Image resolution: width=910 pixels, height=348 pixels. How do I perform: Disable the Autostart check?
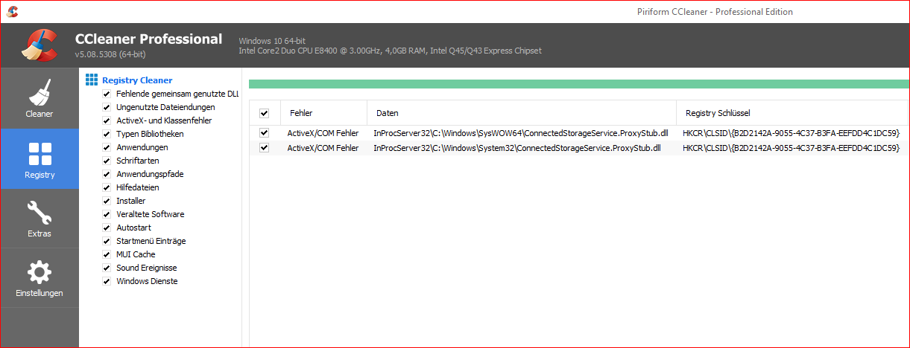pyautogui.click(x=107, y=228)
